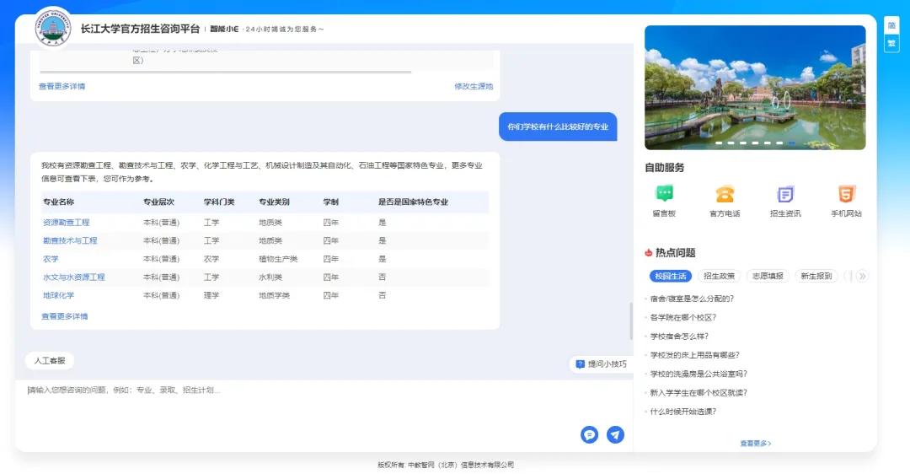Image resolution: width=910 pixels, height=474 pixels.
Task: Select the 招生政策 tab
Action: pyautogui.click(x=719, y=276)
